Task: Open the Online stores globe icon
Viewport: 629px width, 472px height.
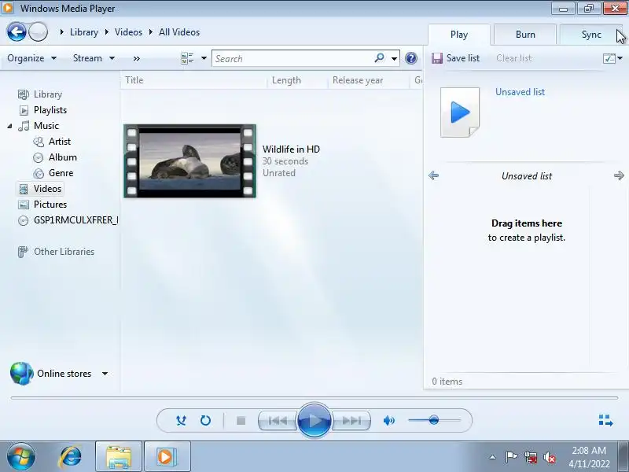Action: point(22,373)
